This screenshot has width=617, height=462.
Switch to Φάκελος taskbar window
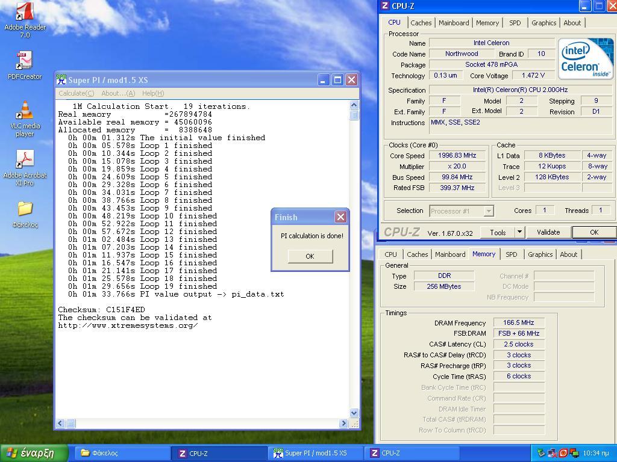122,453
